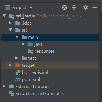This screenshot has height=102, width=102.
Task: Click the Project panel title label
Action: click(x=19, y=8)
